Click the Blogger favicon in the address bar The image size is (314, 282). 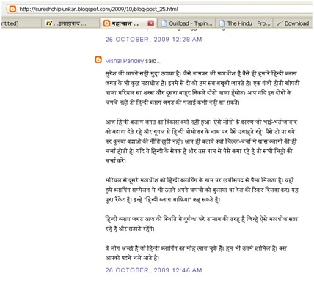pos(12,10)
